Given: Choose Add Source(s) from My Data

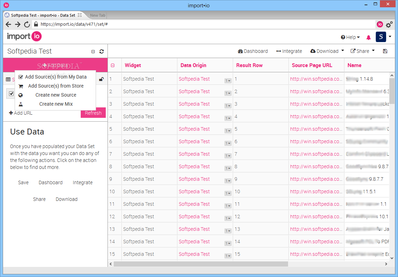Looking at the screenshot, I should (x=55, y=77).
